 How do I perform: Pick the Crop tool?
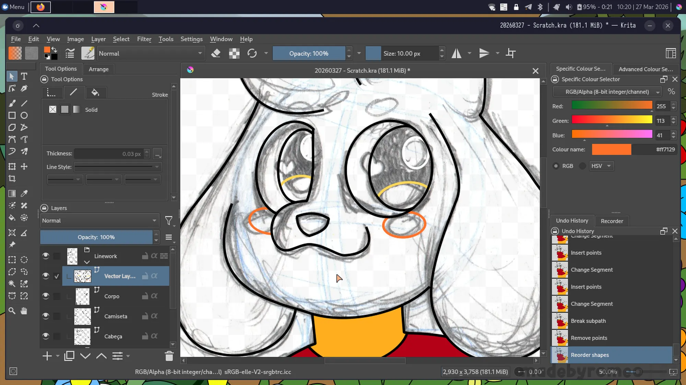pyautogui.click(x=12, y=178)
